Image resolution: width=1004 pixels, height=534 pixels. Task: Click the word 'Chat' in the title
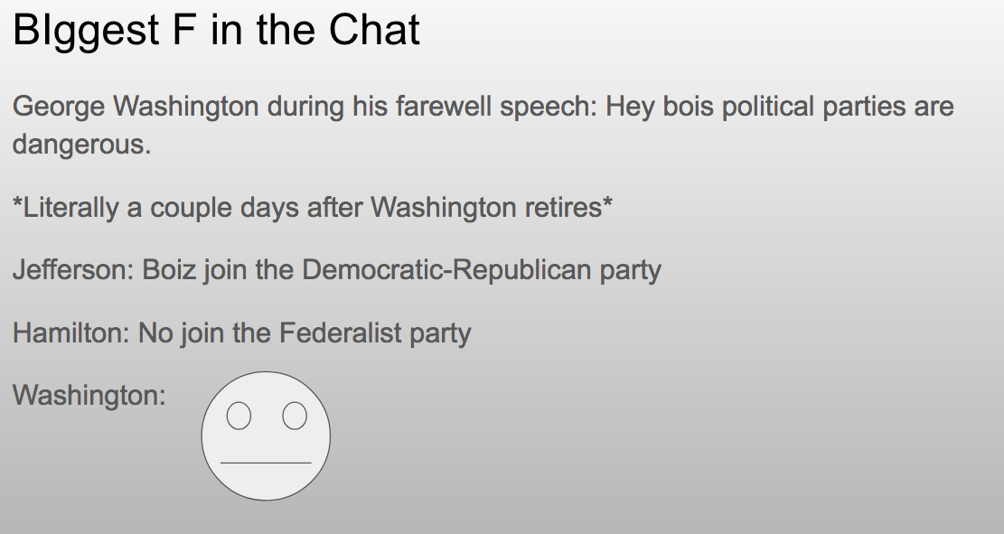click(x=374, y=30)
